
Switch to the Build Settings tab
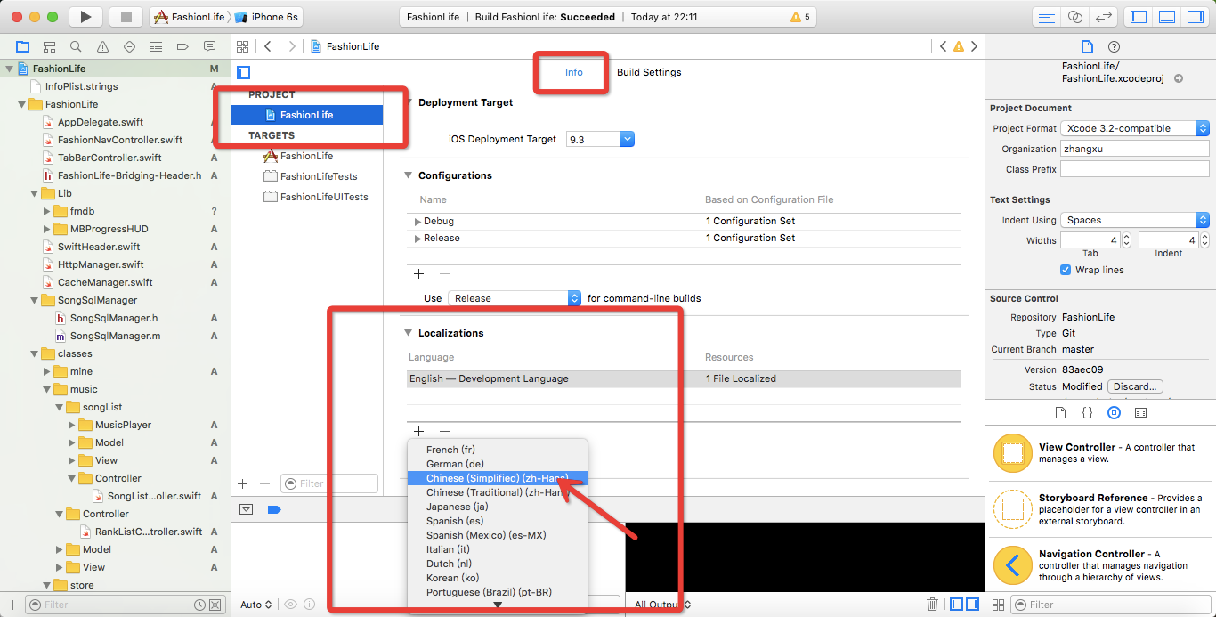pyautogui.click(x=649, y=72)
